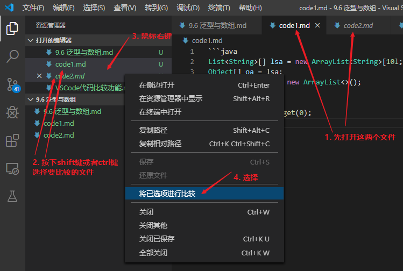The image size is (403, 271).
Task: Open the Test flask icon
Action: (12, 196)
